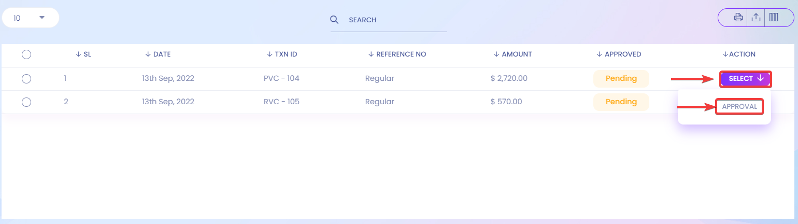The image size is (798, 224).
Task: Click the export upload icon
Action: click(x=756, y=18)
